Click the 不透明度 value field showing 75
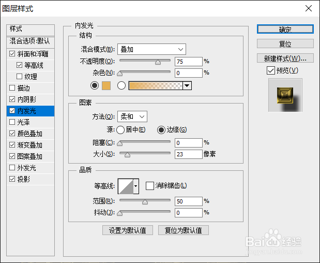 pos(189,62)
